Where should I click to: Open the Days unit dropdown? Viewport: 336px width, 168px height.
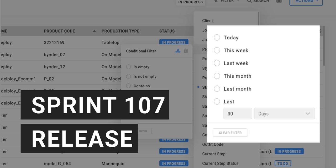(284, 114)
